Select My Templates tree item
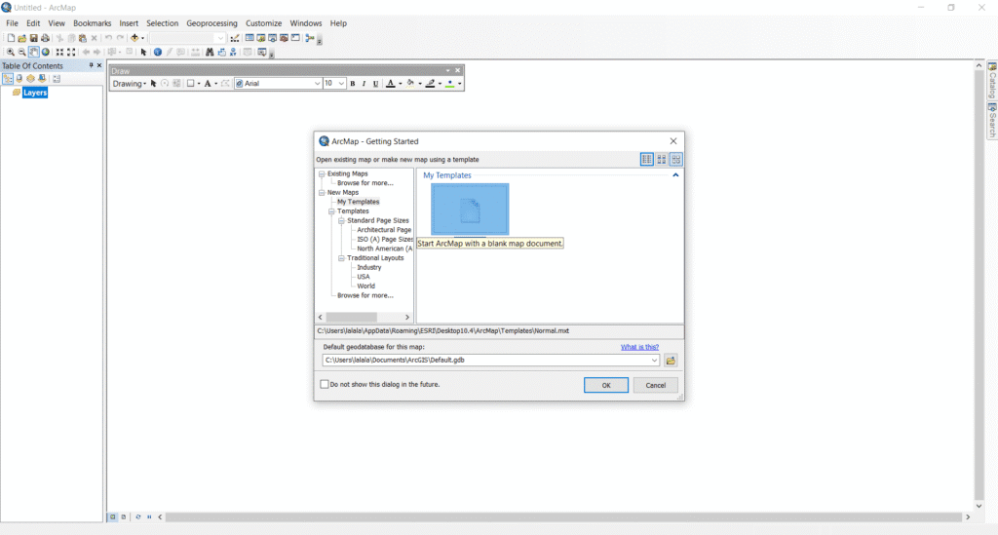This screenshot has height=535, width=998. (x=359, y=202)
